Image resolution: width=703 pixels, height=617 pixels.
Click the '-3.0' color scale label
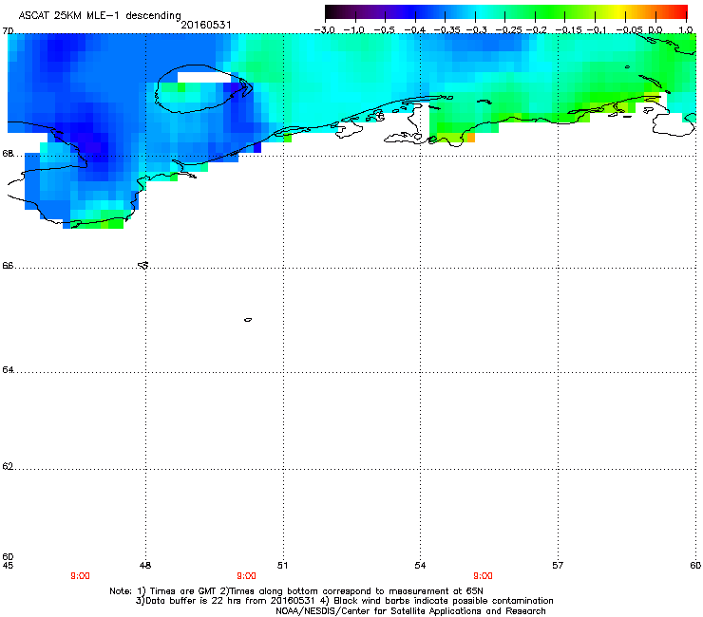[x=324, y=29]
